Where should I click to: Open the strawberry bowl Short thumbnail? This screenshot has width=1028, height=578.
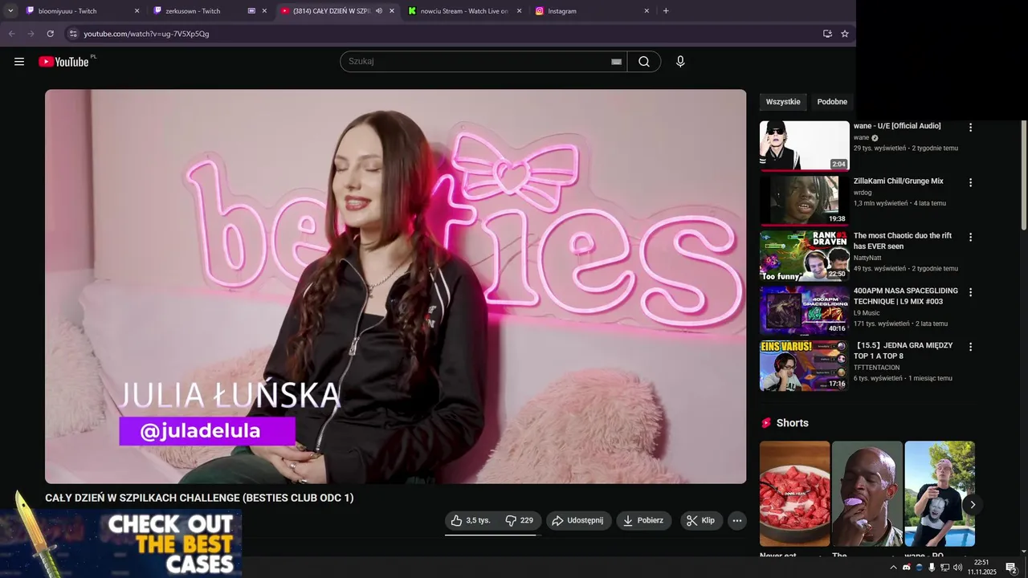coord(794,494)
